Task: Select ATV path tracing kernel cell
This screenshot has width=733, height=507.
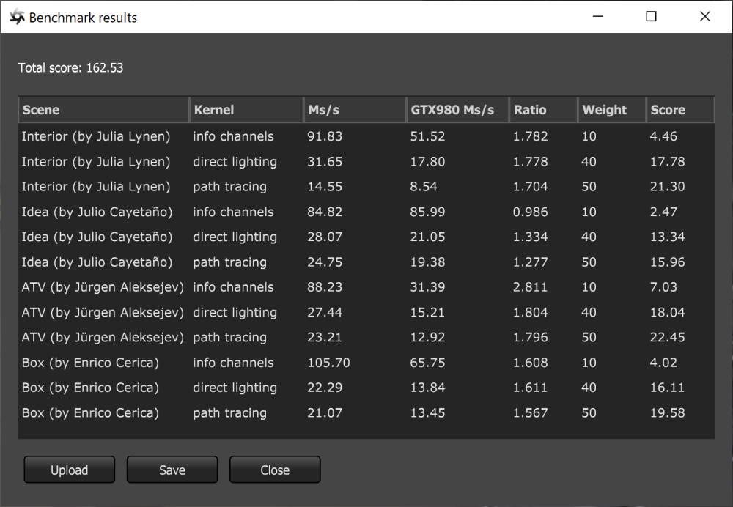Action: pyautogui.click(x=229, y=337)
